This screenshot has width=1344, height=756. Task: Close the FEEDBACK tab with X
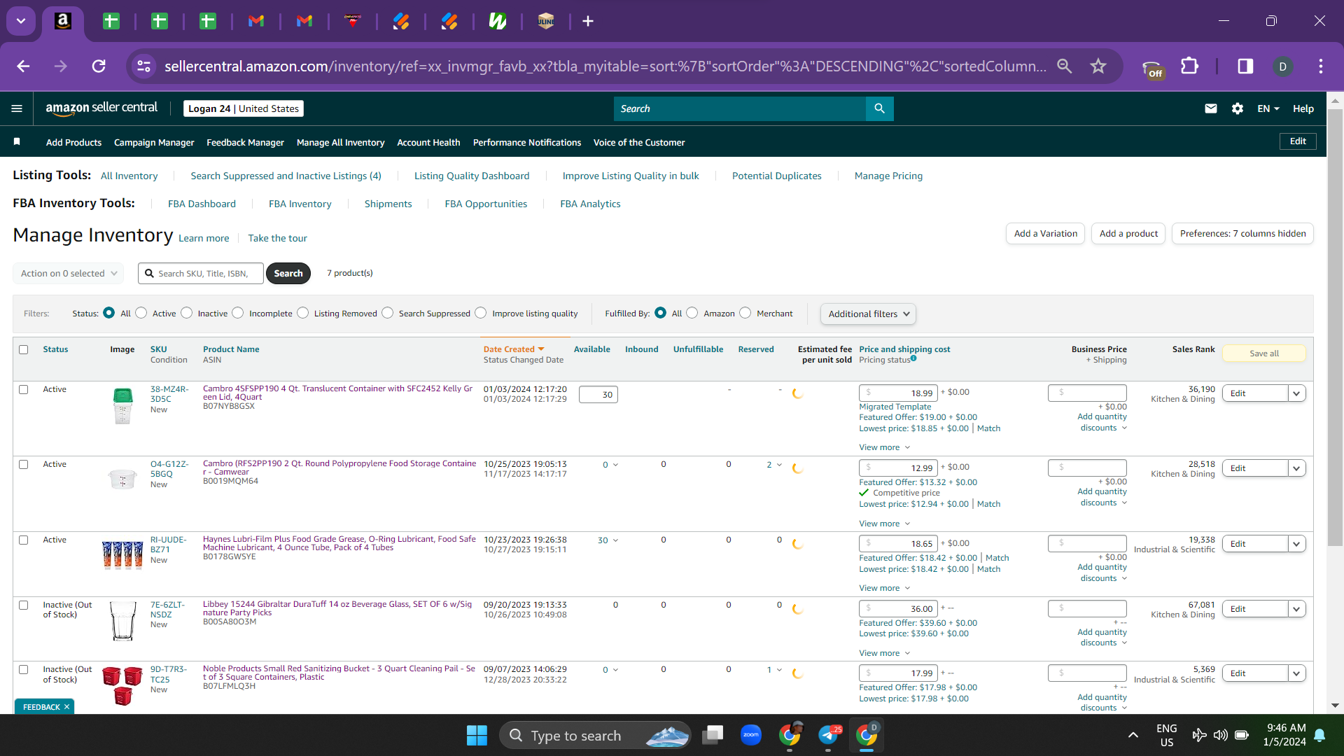[x=66, y=707]
